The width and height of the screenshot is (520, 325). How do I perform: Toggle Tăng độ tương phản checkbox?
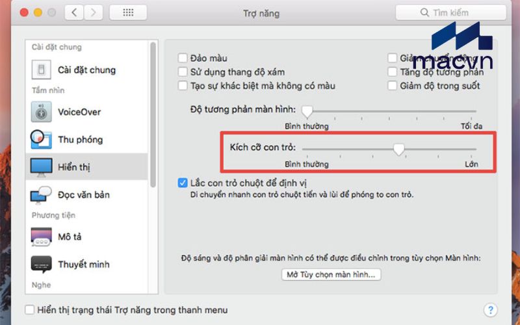393,71
